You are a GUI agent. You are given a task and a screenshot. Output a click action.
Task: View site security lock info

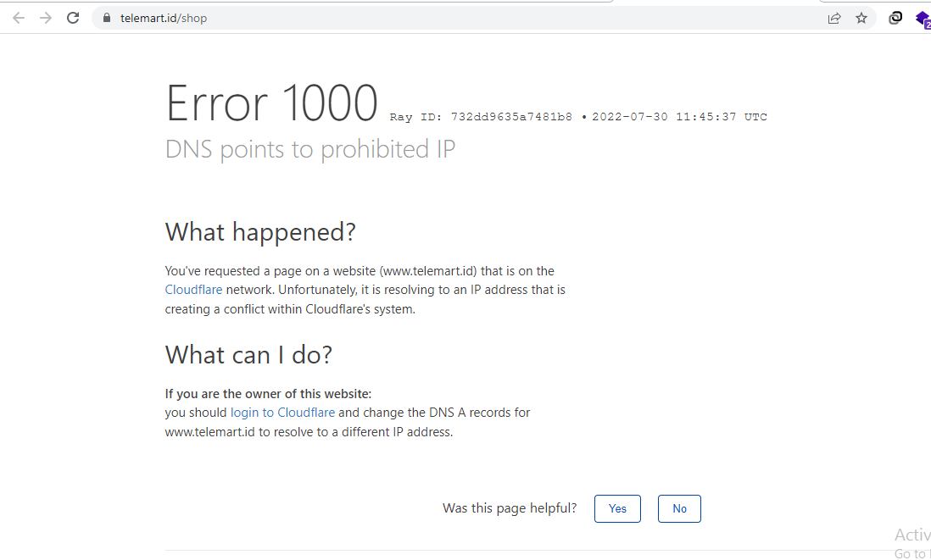[x=107, y=18]
